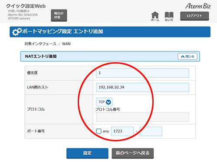This screenshot has width=217, height=162.
Task: Click the start port field showing 1723
Action: [122, 131]
